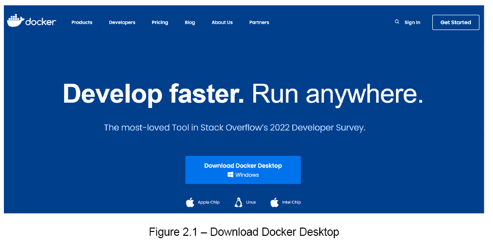Select the Apple Chip download icon
493x245 pixels.
(x=190, y=203)
